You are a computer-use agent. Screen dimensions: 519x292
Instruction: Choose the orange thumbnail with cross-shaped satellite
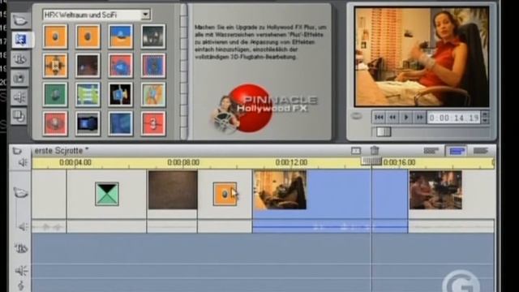55,66
